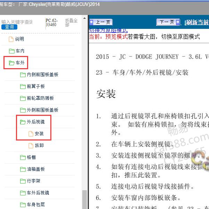Click the folder icon beside 内侧前围板盖板

coord(23,75)
